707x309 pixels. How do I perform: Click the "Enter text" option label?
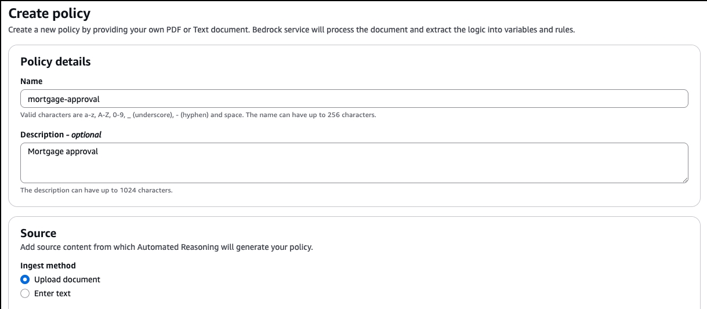[x=52, y=293]
